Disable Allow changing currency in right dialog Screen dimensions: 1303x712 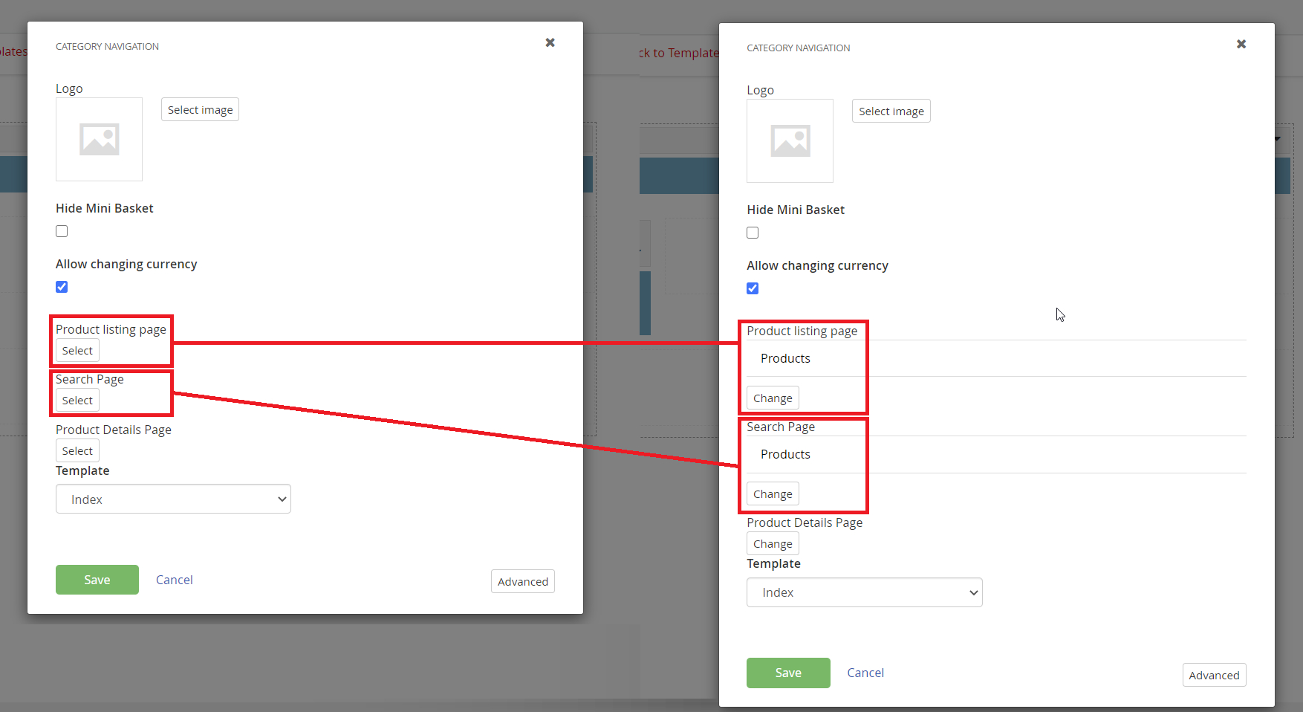click(753, 288)
